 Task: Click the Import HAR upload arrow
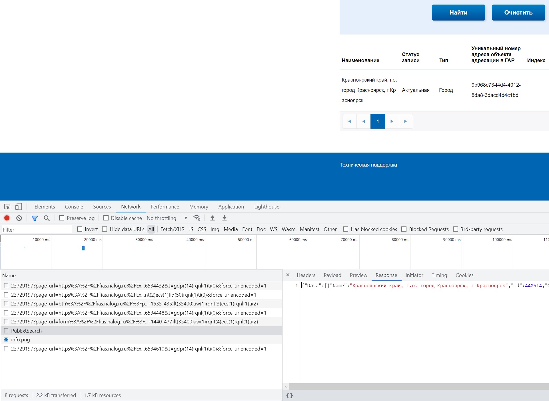[213, 218]
